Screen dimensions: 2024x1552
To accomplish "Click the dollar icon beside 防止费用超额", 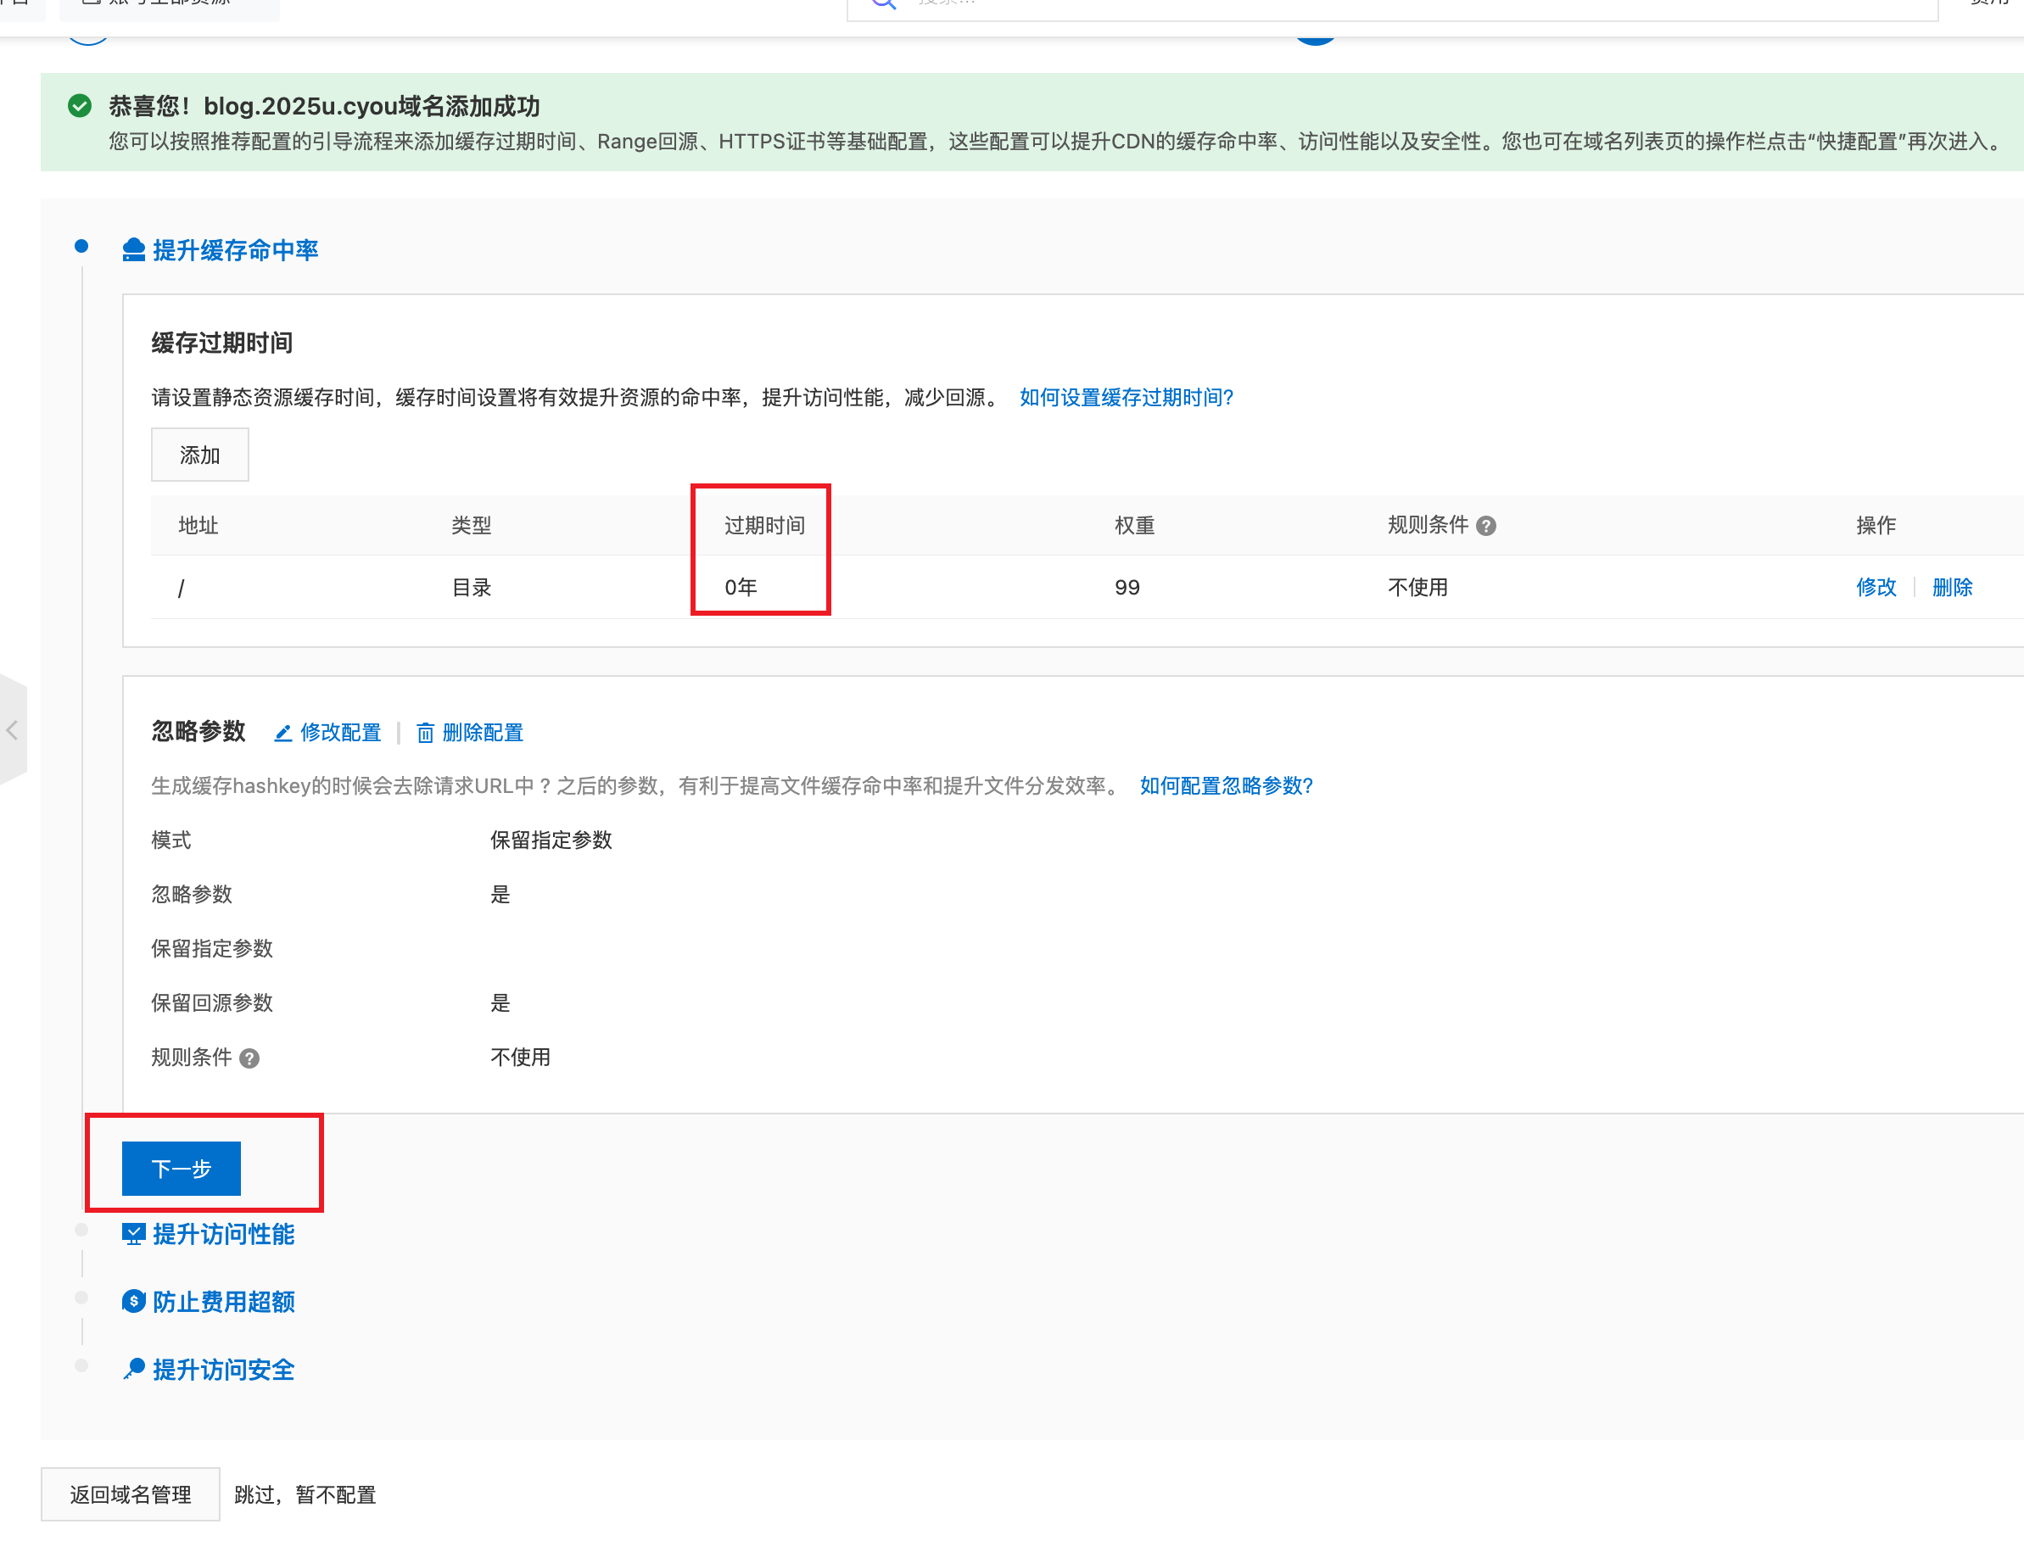I will coord(133,1302).
